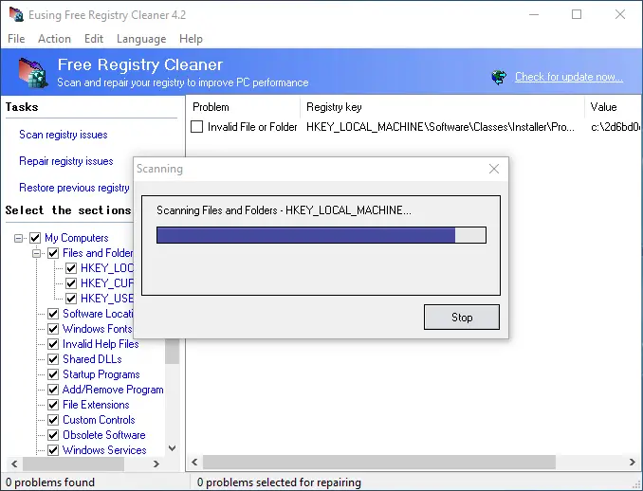Close the Scanning dialog
Viewport: 643px width, 491px height.
(x=494, y=169)
